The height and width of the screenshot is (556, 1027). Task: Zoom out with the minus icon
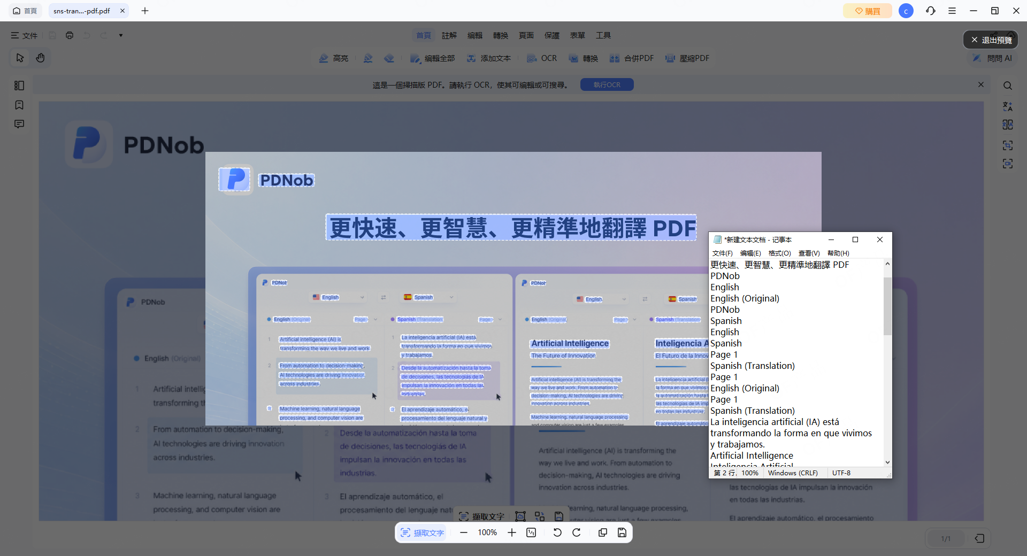click(464, 532)
